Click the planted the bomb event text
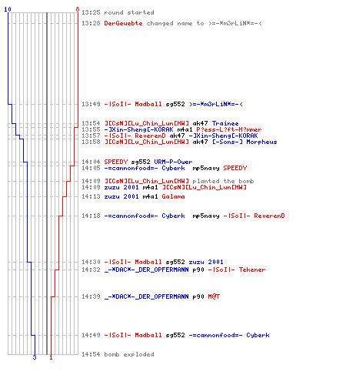346x385 pixels. (223, 181)
